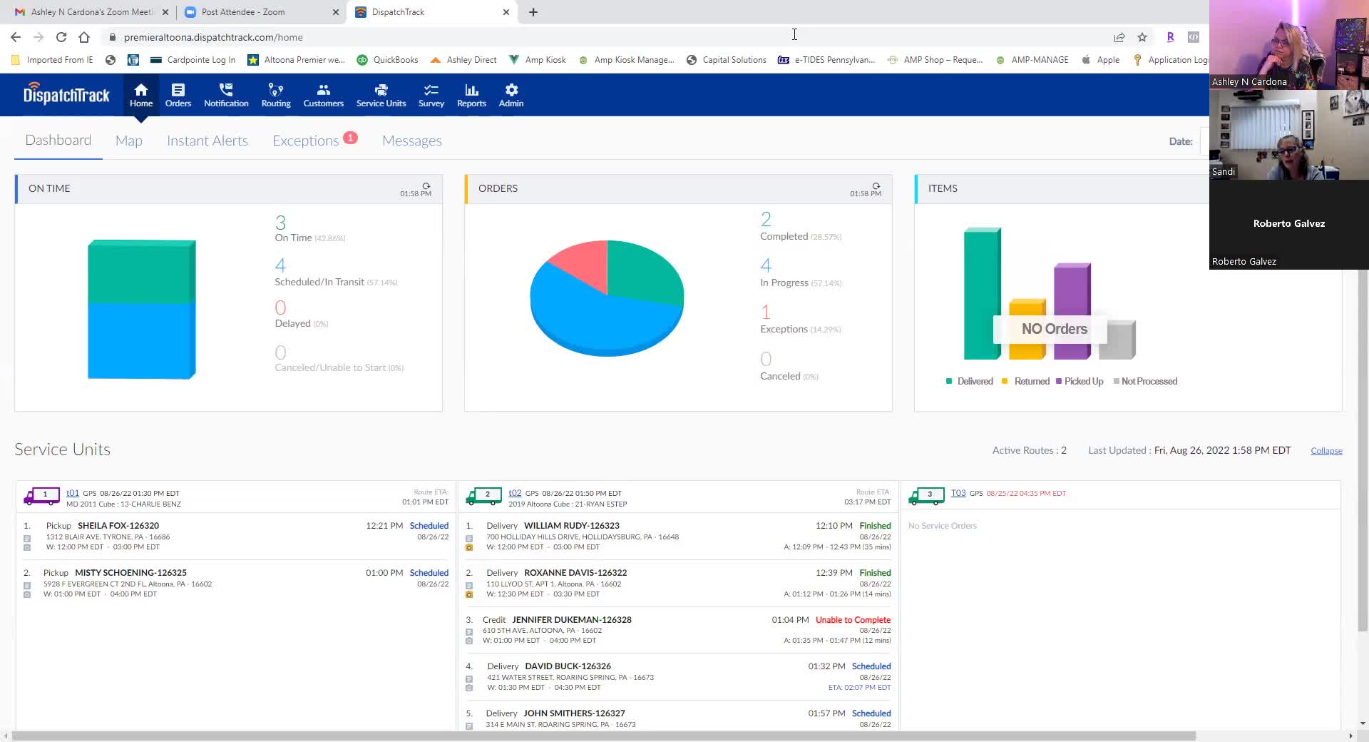
Task: Open the Orders section
Action: pyautogui.click(x=178, y=95)
